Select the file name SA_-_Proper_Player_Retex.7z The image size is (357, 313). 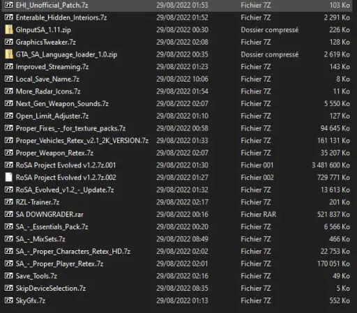[59, 264]
